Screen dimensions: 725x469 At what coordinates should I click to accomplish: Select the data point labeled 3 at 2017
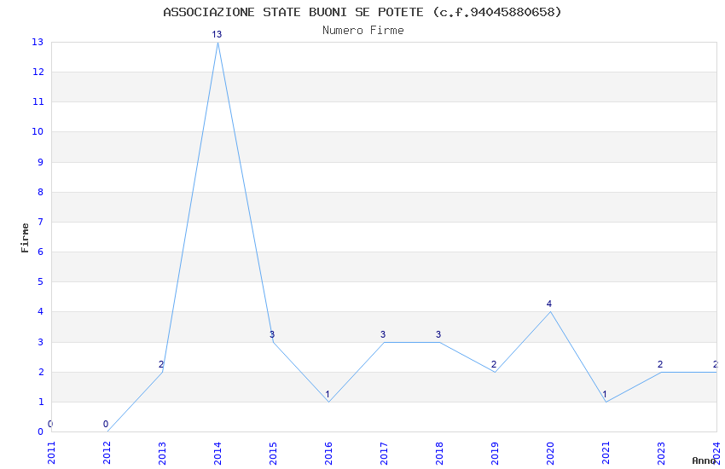pyautogui.click(x=384, y=342)
